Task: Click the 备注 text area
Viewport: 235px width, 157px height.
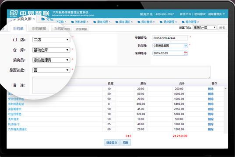Action: coord(121,72)
